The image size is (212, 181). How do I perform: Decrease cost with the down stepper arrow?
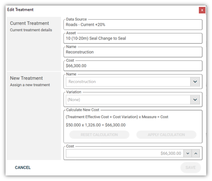(x=188, y=153)
